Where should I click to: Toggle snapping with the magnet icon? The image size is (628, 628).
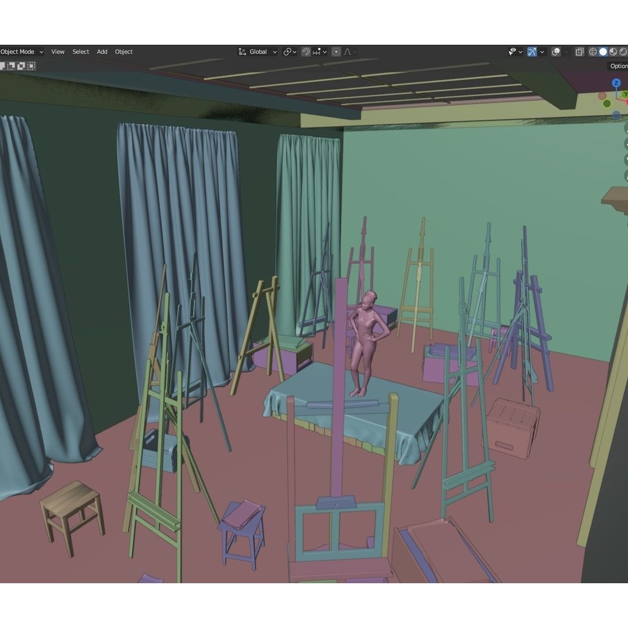coord(305,51)
